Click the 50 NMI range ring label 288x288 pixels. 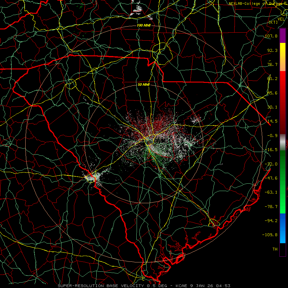[x=144, y=84]
